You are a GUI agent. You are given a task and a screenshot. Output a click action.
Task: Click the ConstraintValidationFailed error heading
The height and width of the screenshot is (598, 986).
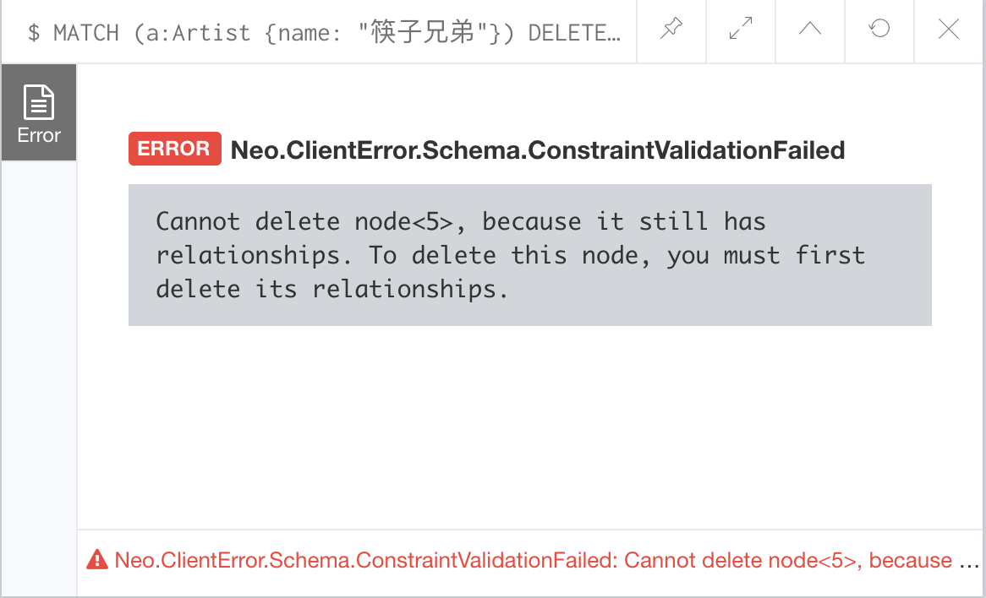pyautogui.click(x=538, y=150)
